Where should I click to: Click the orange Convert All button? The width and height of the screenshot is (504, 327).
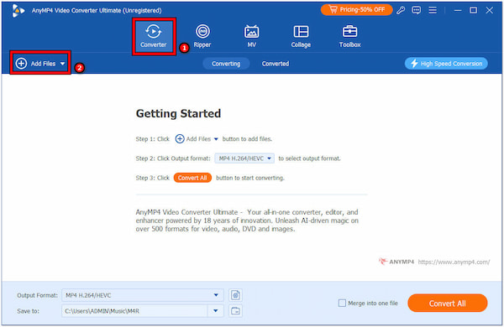(x=448, y=303)
